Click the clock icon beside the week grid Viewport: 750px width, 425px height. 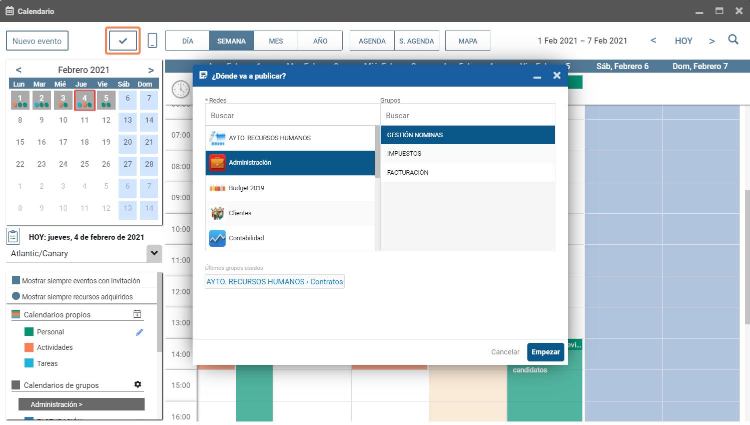click(x=181, y=89)
